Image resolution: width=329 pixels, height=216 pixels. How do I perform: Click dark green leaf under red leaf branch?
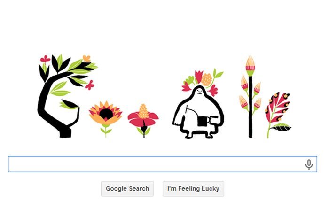[x=282, y=127]
